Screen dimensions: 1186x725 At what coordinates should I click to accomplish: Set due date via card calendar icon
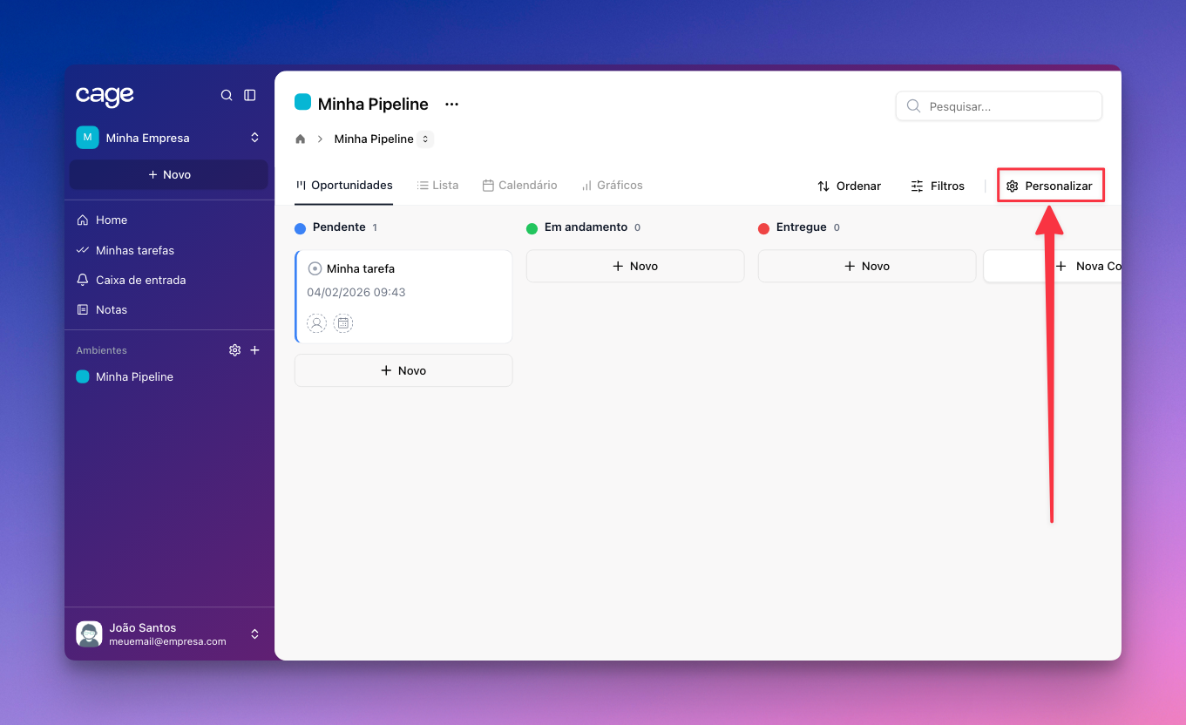point(343,323)
